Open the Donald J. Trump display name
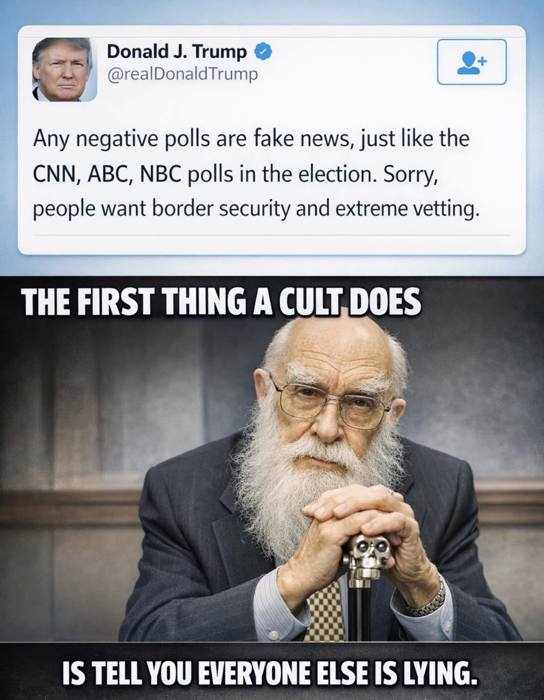544x700 pixels. (177, 52)
